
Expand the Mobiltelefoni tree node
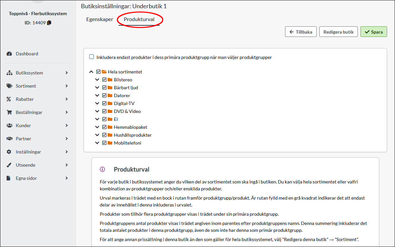point(97,143)
